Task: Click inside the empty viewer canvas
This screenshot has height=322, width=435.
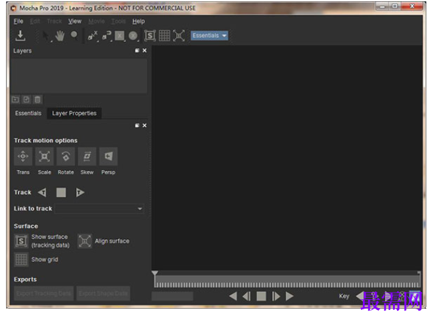Action: click(287, 157)
